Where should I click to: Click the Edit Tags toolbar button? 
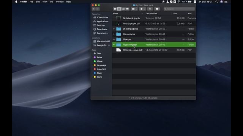click(x=157, y=9)
